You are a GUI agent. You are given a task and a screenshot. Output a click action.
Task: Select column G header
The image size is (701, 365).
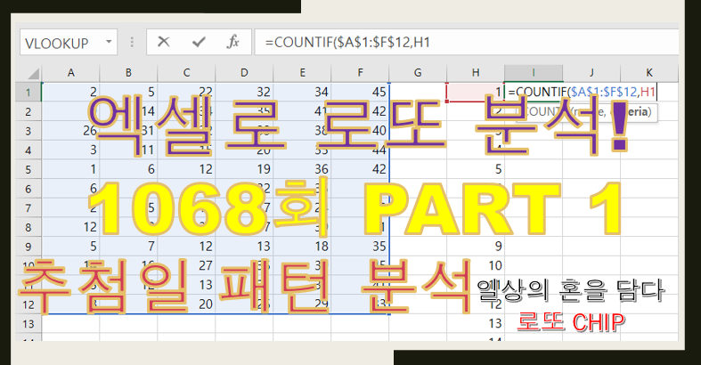point(418,73)
